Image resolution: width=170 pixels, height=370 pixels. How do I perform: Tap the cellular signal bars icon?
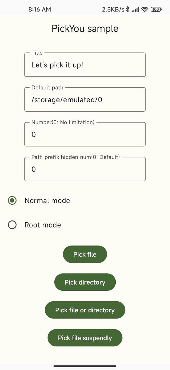point(135,10)
